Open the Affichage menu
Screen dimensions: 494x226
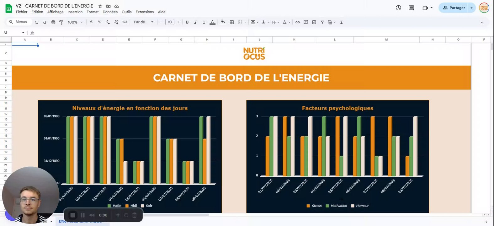pyautogui.click(x=55, y=12)
